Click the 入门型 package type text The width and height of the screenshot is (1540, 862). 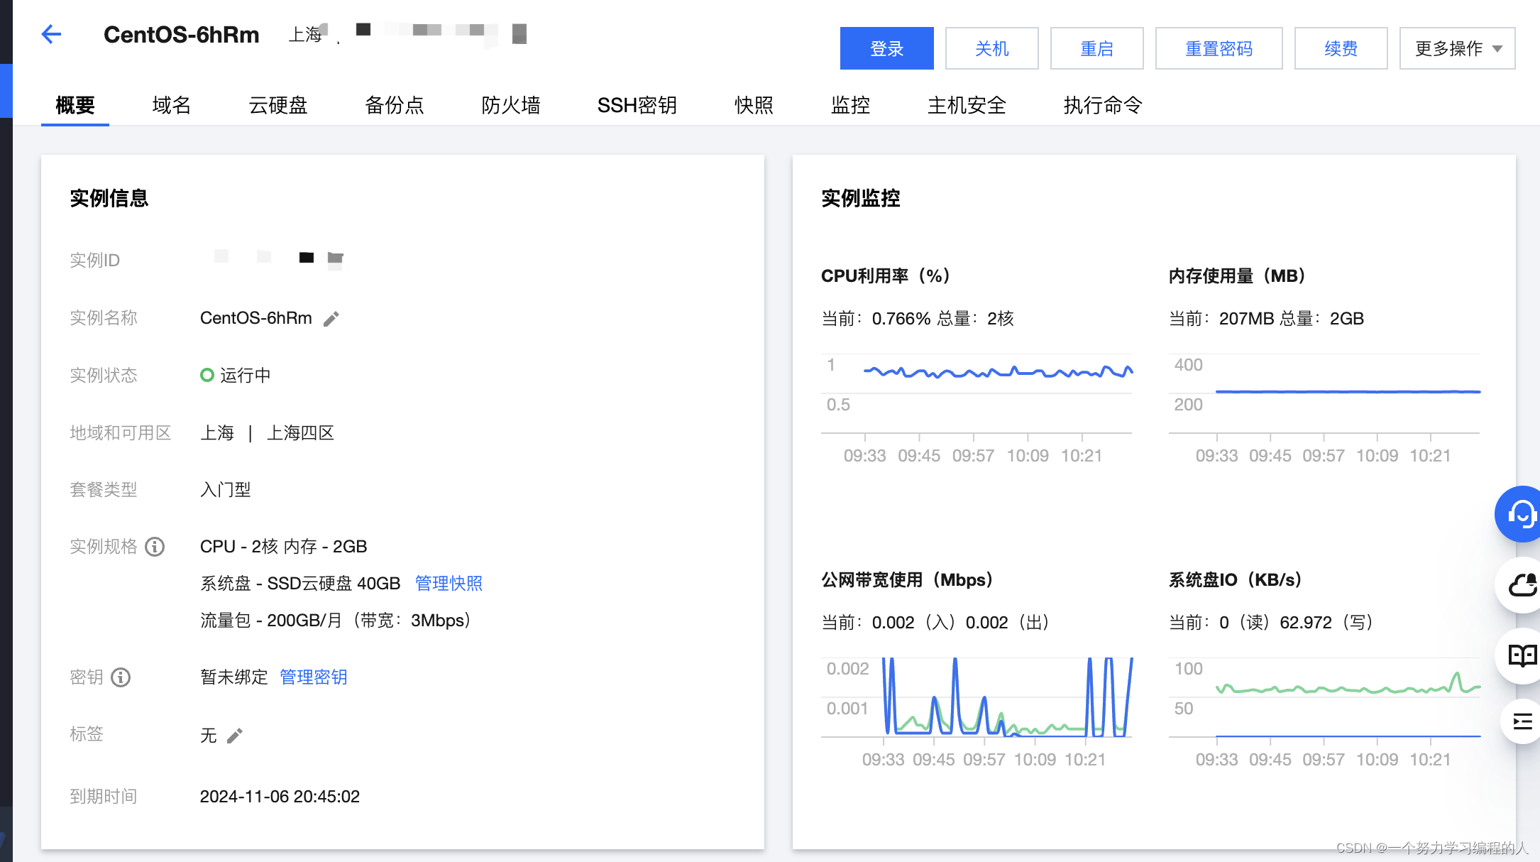226,490
